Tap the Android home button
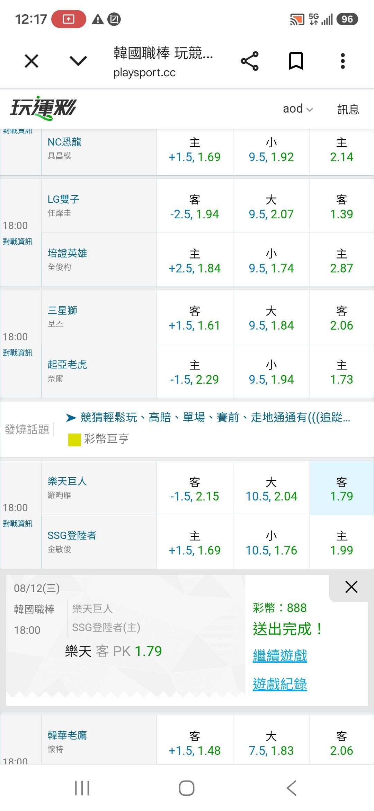Image resolution: width=374 pixels, height=811 pixels. 186,788
